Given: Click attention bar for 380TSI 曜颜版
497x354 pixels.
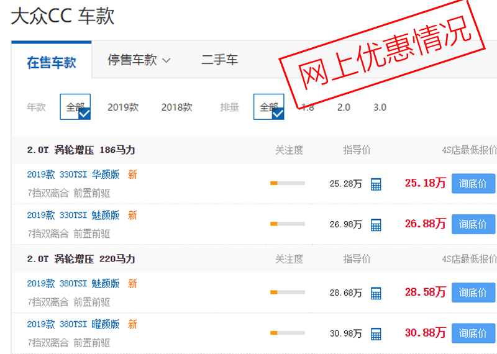Looking at the screenshot, I should pyautogui.click(x=288, y=333).
